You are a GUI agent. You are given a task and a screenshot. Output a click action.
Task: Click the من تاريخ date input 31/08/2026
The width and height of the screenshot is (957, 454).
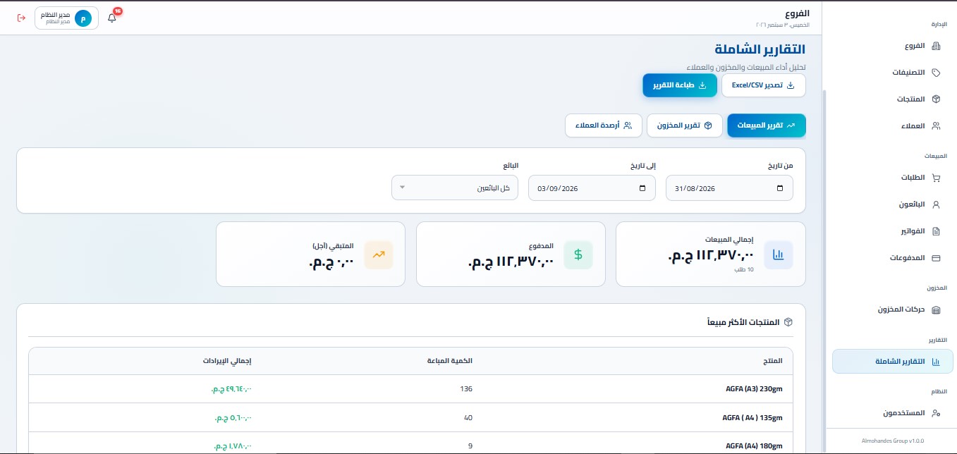click(729, 188)
